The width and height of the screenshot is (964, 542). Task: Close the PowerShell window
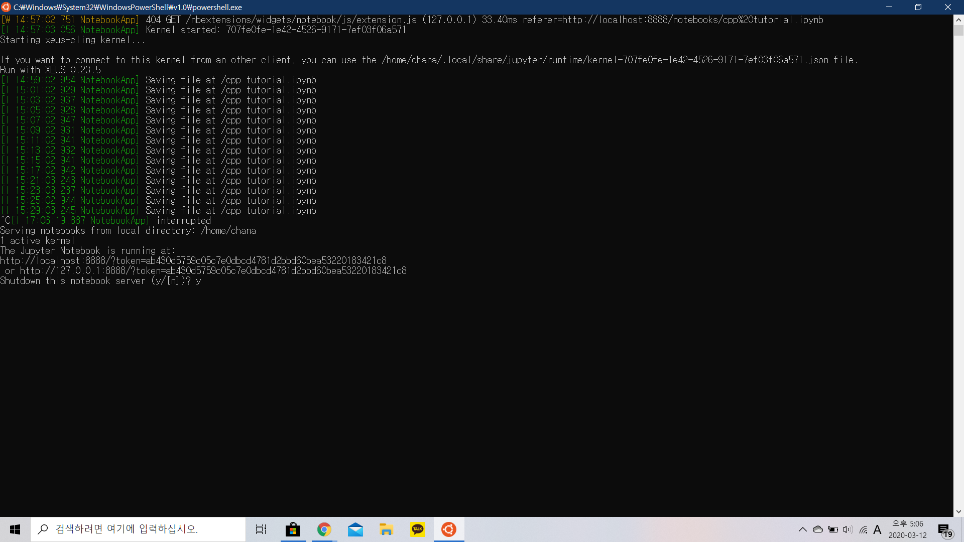click(948, 7)
